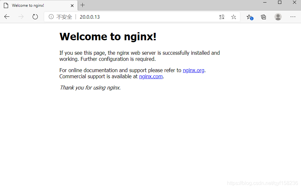
Task: Click the page icon on the tab
Action: 6,5
